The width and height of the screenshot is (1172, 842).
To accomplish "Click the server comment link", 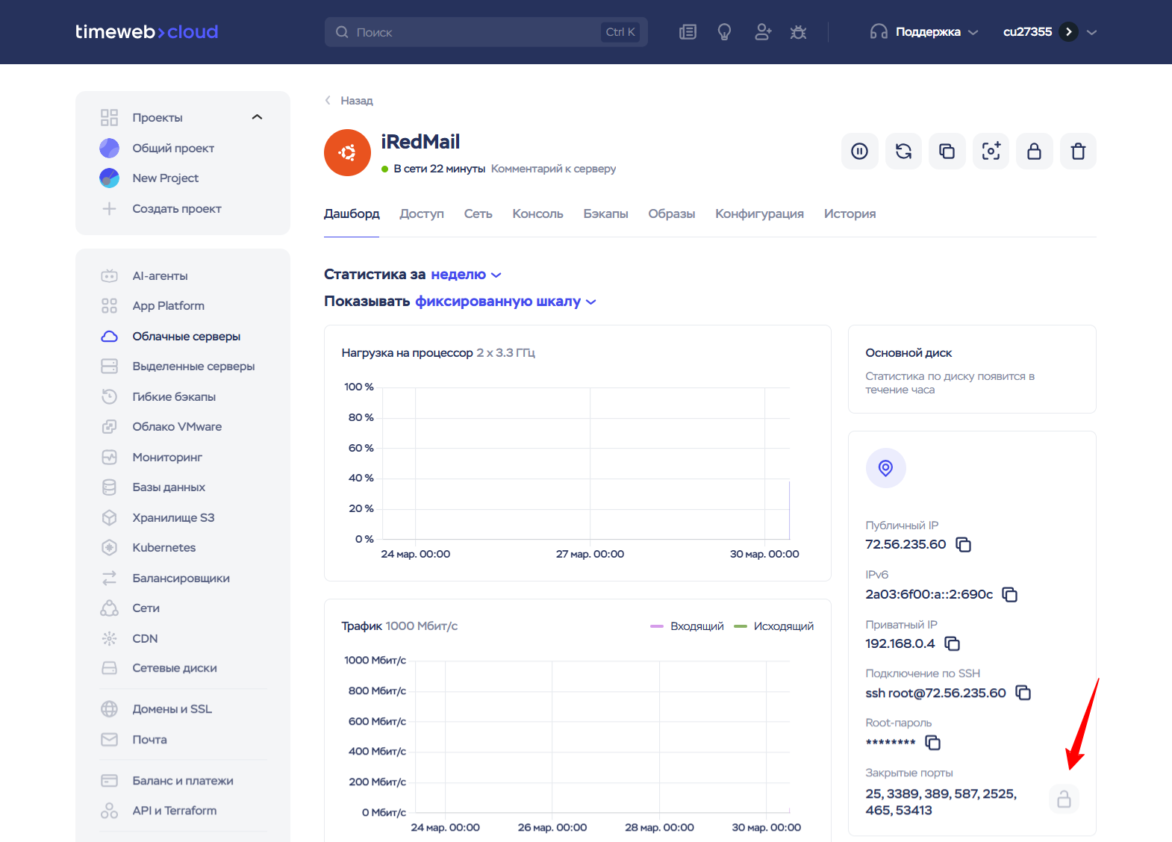I will click(x=553, y=169).
